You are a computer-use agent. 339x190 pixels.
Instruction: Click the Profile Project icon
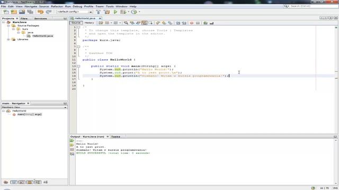point(134,12)
